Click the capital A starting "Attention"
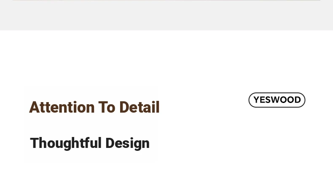This screenshot has height=187, width=333. click(x=34, y=107)
